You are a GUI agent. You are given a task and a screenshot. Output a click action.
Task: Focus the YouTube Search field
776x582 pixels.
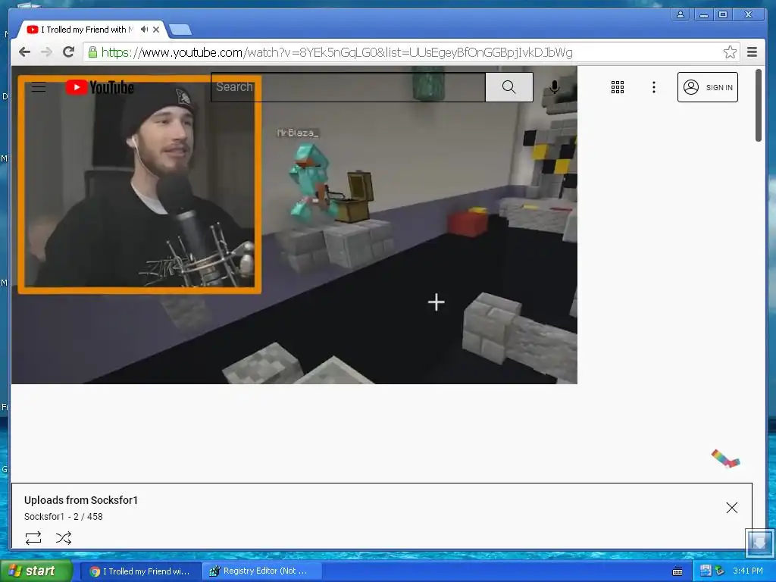click(348, 87)
